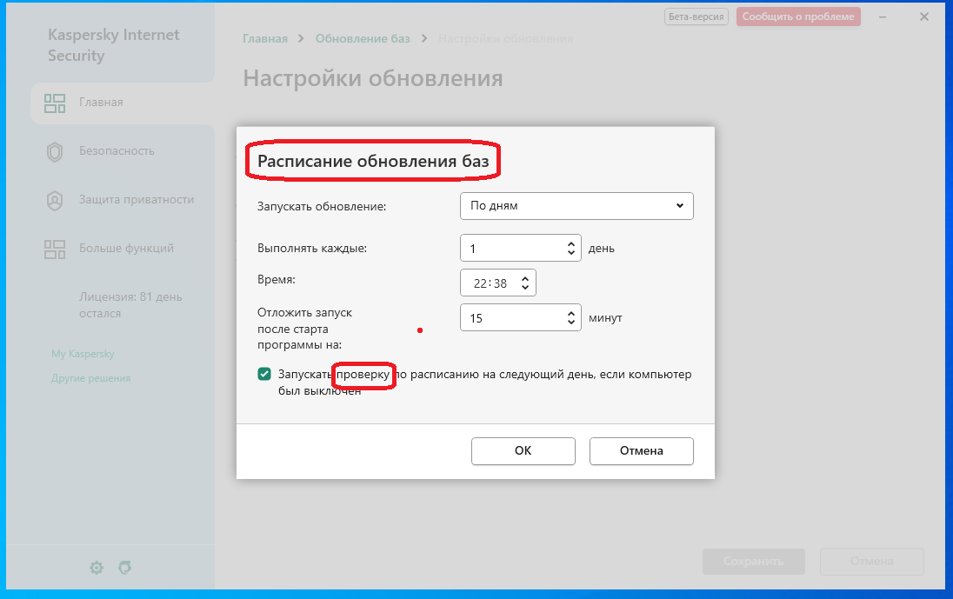Go to Обновление баз breadcrumb
The image size is (953, 599).
tap(363, 38)
